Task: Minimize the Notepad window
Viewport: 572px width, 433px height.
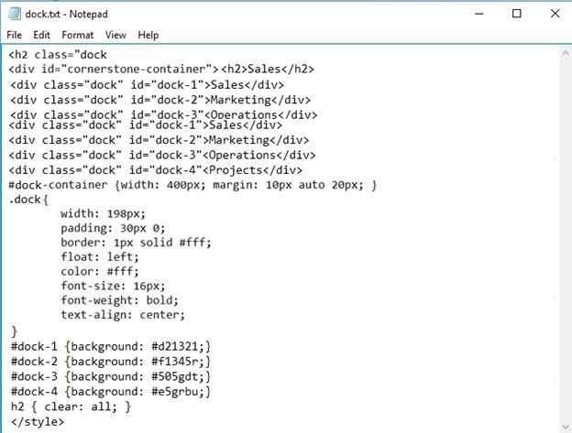Action: [479, 14]
